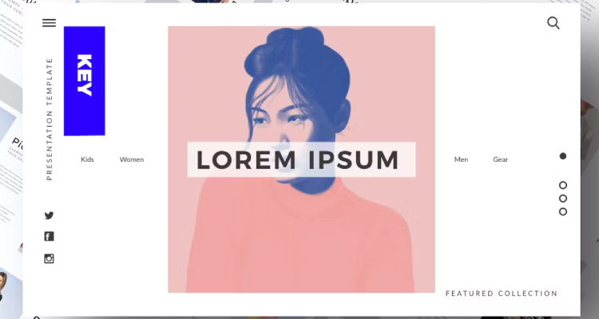Go to the Kids category

[87, 159]
